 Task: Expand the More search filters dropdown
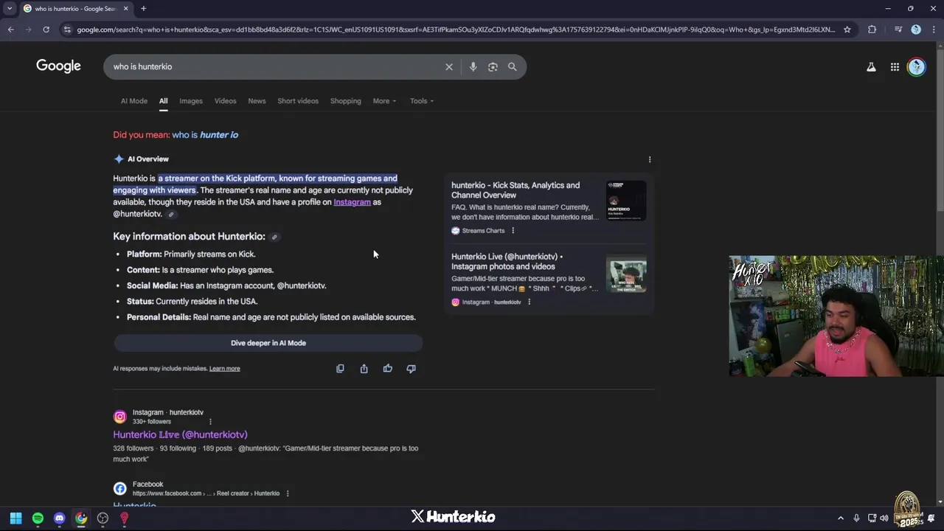tap(384, 101)
